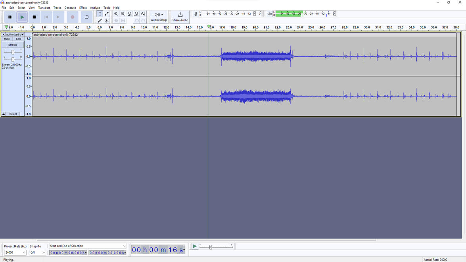
Task: Click the Select button under the track
Action: click(13, 114)
